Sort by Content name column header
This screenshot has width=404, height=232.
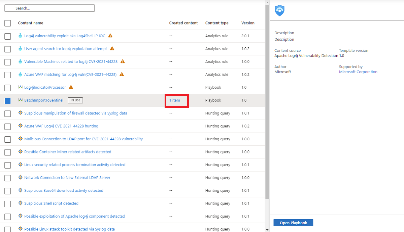tap(31, 23)
